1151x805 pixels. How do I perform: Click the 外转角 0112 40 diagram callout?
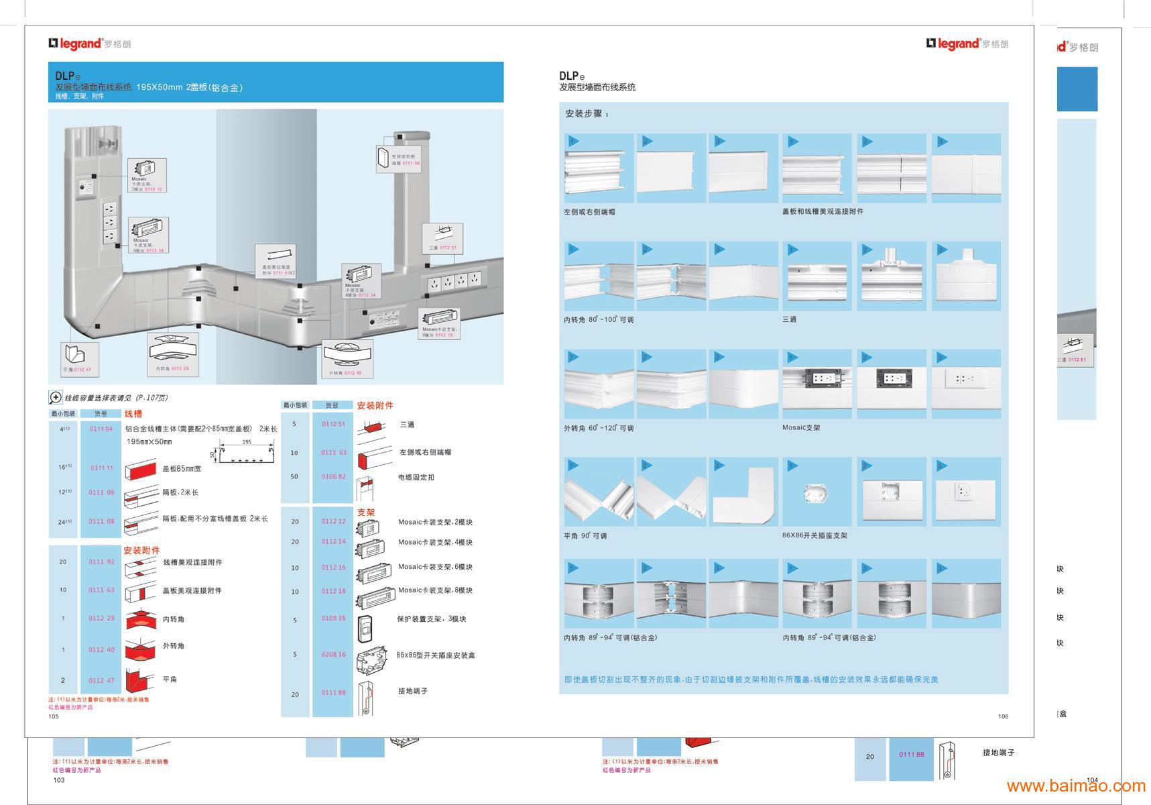(347, 360)
